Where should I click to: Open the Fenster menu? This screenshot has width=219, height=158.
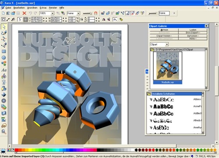(x=53, y=8)
